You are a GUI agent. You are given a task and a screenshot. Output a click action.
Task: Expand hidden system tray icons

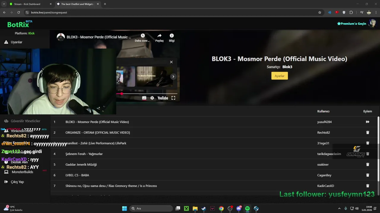coord(339,209)
